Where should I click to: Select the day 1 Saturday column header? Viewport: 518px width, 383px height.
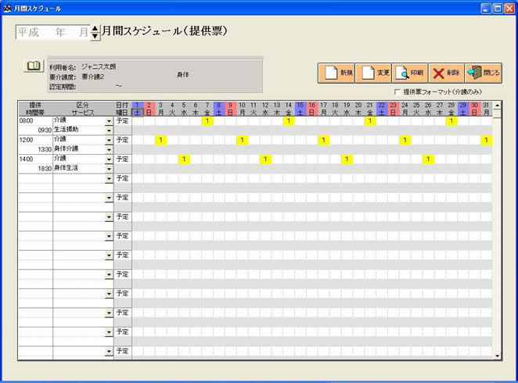[137, 109]
